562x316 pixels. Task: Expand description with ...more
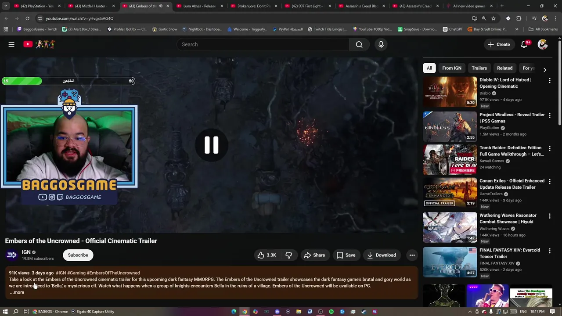coord(17,292)
